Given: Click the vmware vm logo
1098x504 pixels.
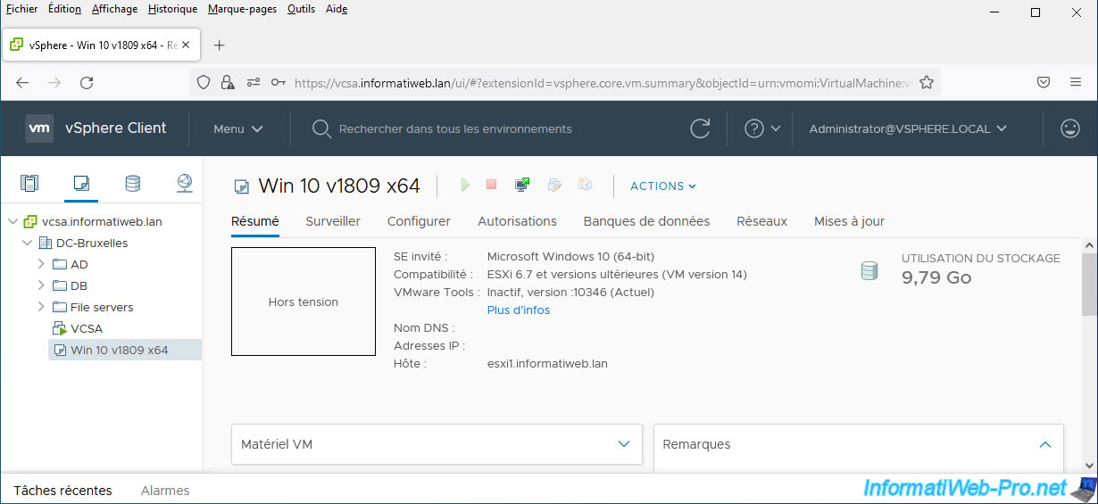Looking at the screenshot, I should 39,128.
